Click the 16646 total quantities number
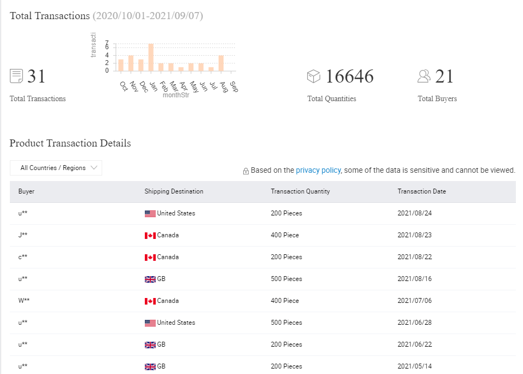 [349, 77]
